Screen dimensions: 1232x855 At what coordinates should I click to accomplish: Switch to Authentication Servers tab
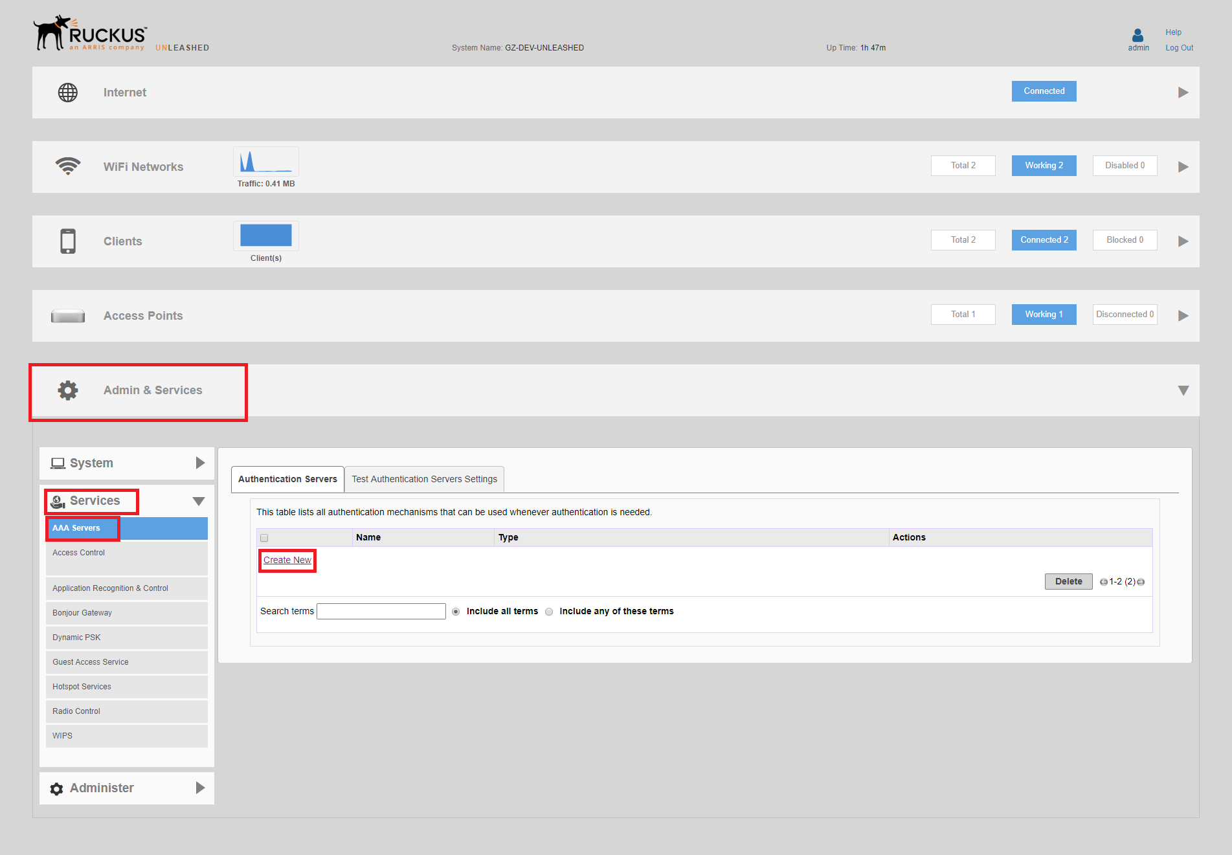pyautogui.click(x=287, y=479)
